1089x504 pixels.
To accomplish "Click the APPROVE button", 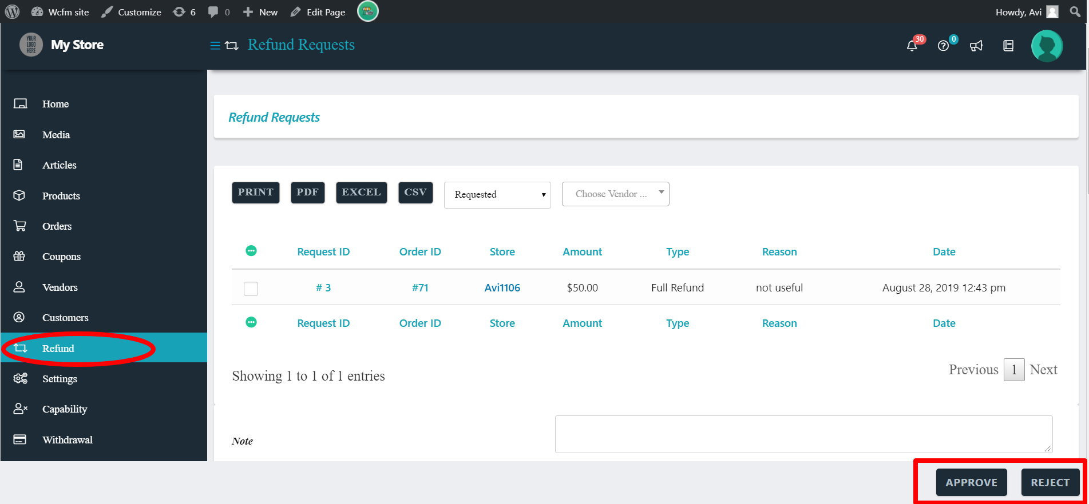I will click(x=971, y=482).
